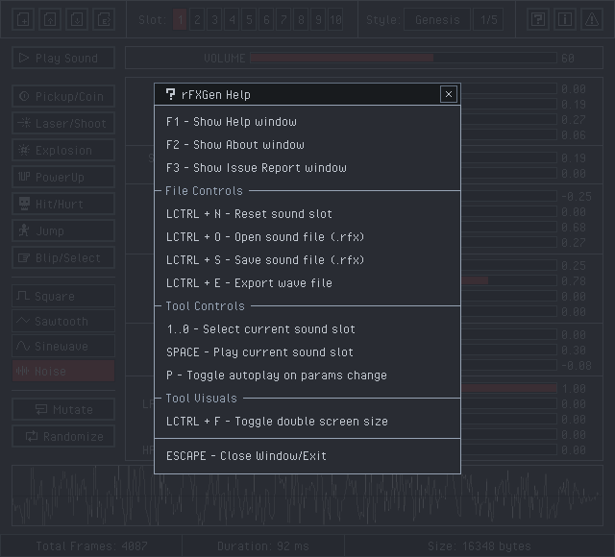Click the export wave file icon

point(105,19)
